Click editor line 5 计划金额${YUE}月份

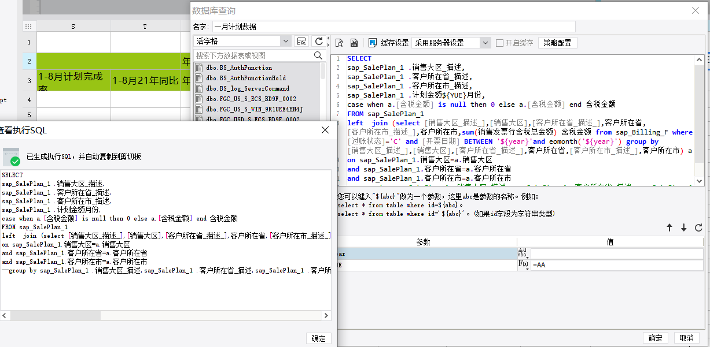416,95
